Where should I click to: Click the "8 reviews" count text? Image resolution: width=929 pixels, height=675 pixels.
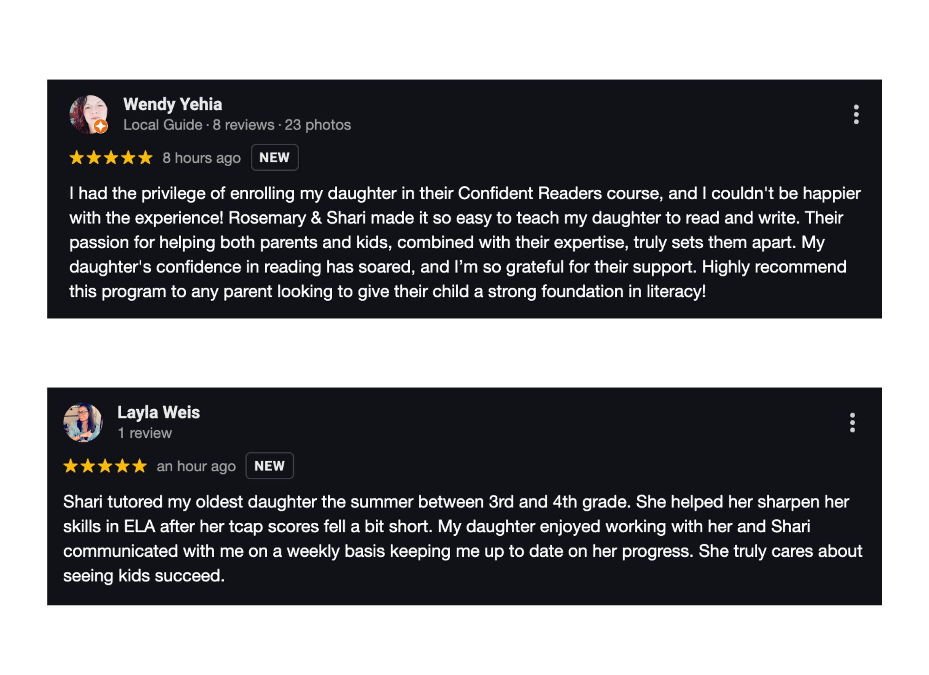pyautogui.click(x=243, y=125)
